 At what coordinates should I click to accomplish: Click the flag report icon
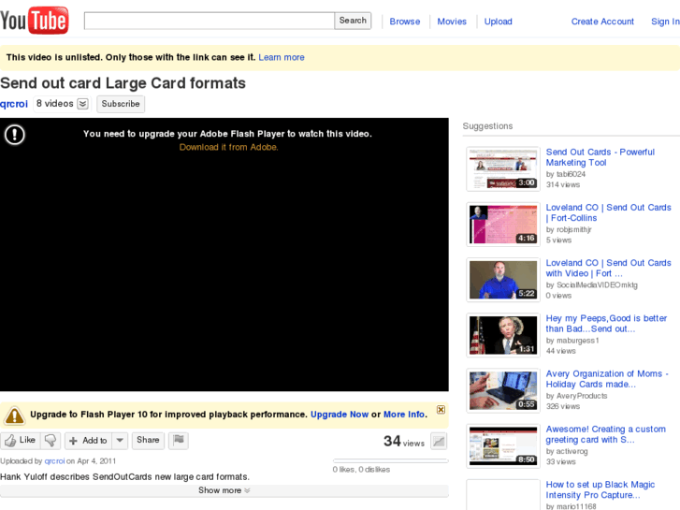[179, 441]
